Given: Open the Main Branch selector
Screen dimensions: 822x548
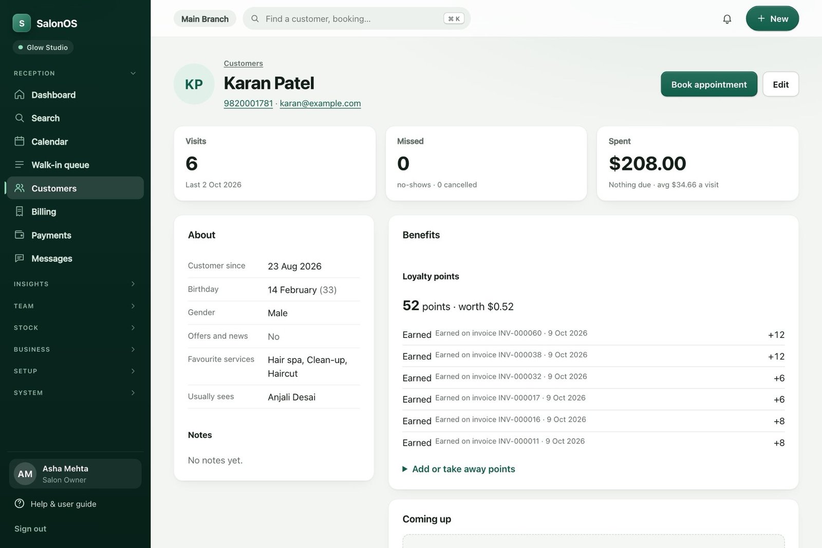Looking at the screenshot, I should [x=205, y=19].
